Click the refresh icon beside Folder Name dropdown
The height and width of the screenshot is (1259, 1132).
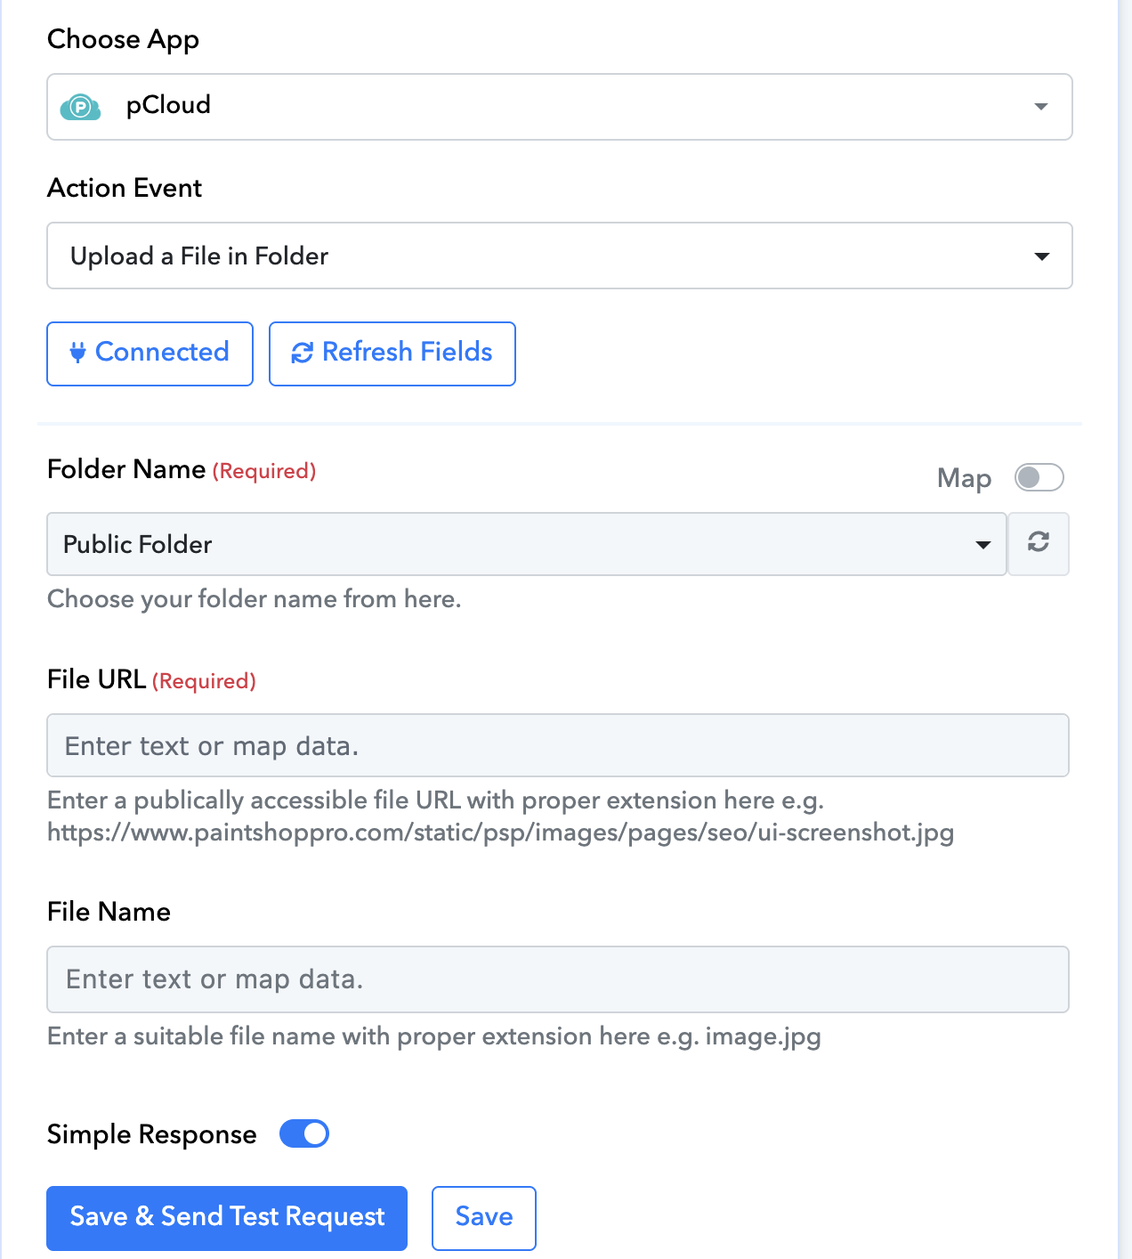(x=1039, y=542)
